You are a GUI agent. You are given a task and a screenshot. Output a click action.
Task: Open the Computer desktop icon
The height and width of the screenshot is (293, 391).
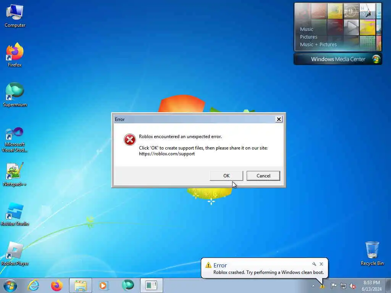[x=15, y=15]
